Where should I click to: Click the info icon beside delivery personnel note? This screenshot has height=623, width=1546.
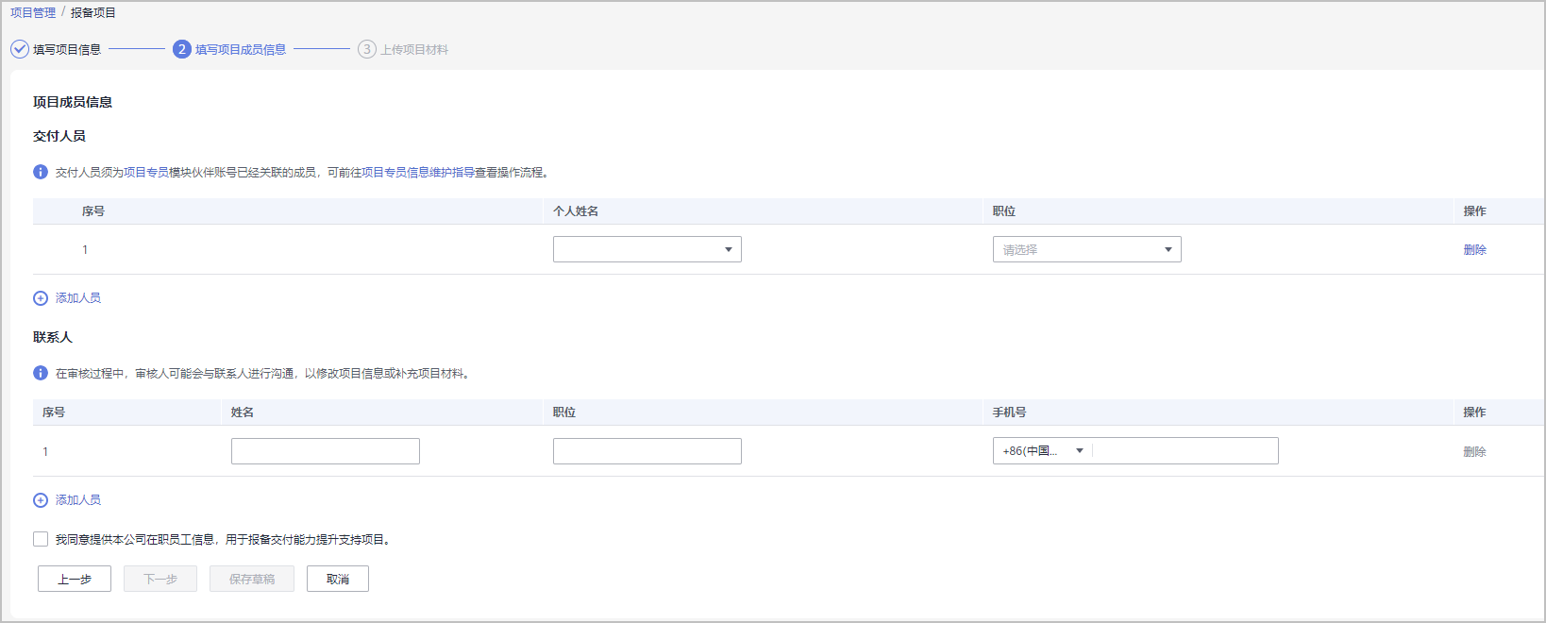pyautogui.click(x=41, y=172)
